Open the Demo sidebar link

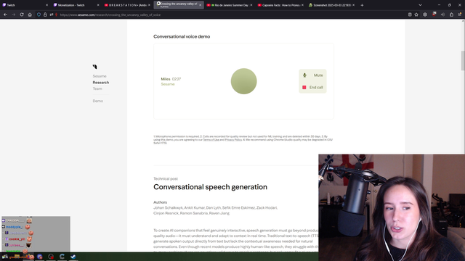[x=98, y=101]
